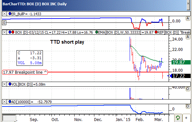This screenshot has height=122, width=192.
Task: Expand the Breakpoint line caret arrow
Action: pos(46,72)
